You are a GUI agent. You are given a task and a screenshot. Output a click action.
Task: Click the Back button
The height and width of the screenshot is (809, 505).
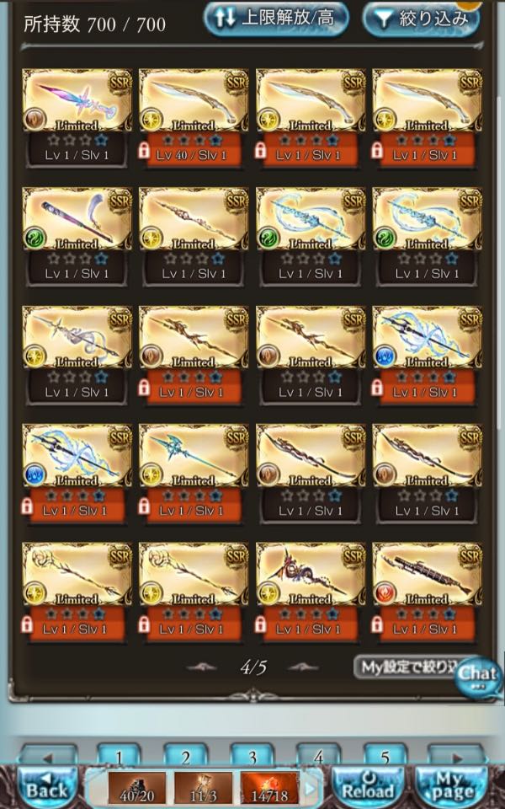click(47, 786)
